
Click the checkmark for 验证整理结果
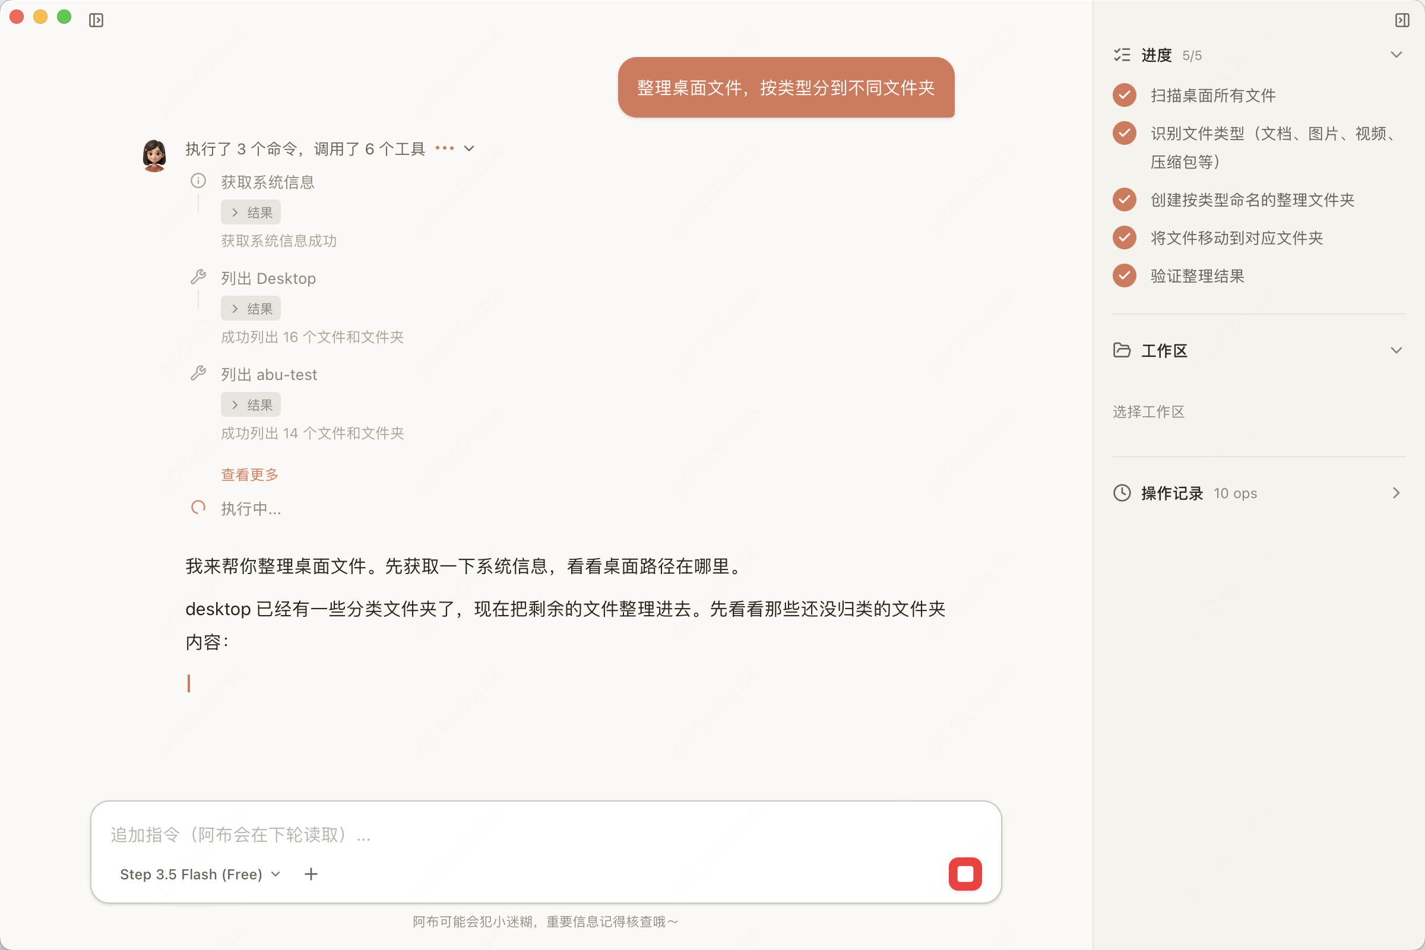coord(1125,275)
